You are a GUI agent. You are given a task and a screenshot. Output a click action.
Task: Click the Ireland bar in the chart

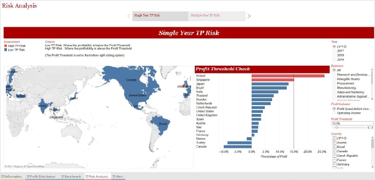coord(288,76)
